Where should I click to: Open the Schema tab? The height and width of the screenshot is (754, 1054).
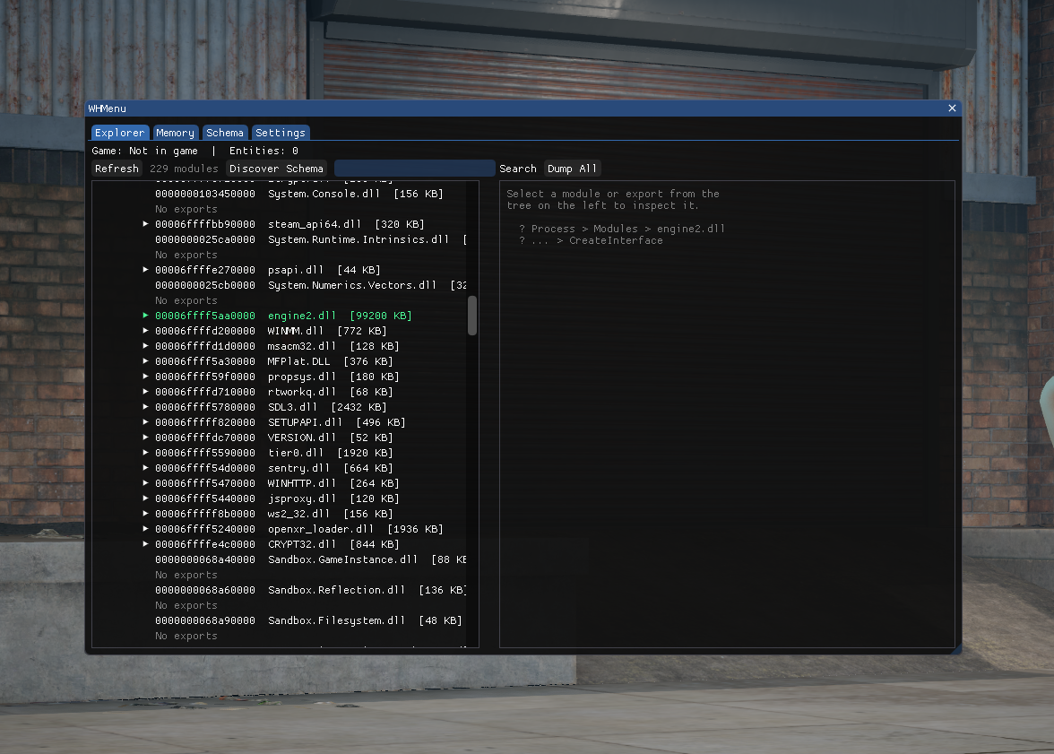225,133
